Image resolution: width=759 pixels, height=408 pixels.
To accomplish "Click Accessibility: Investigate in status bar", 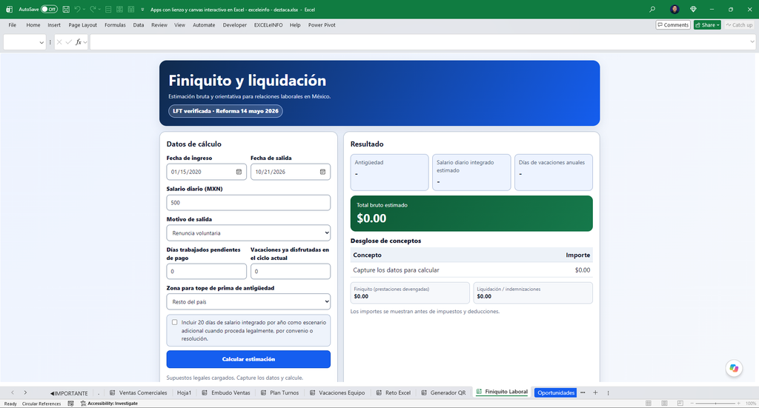I will pyautogui.click(x=109, y=403).
